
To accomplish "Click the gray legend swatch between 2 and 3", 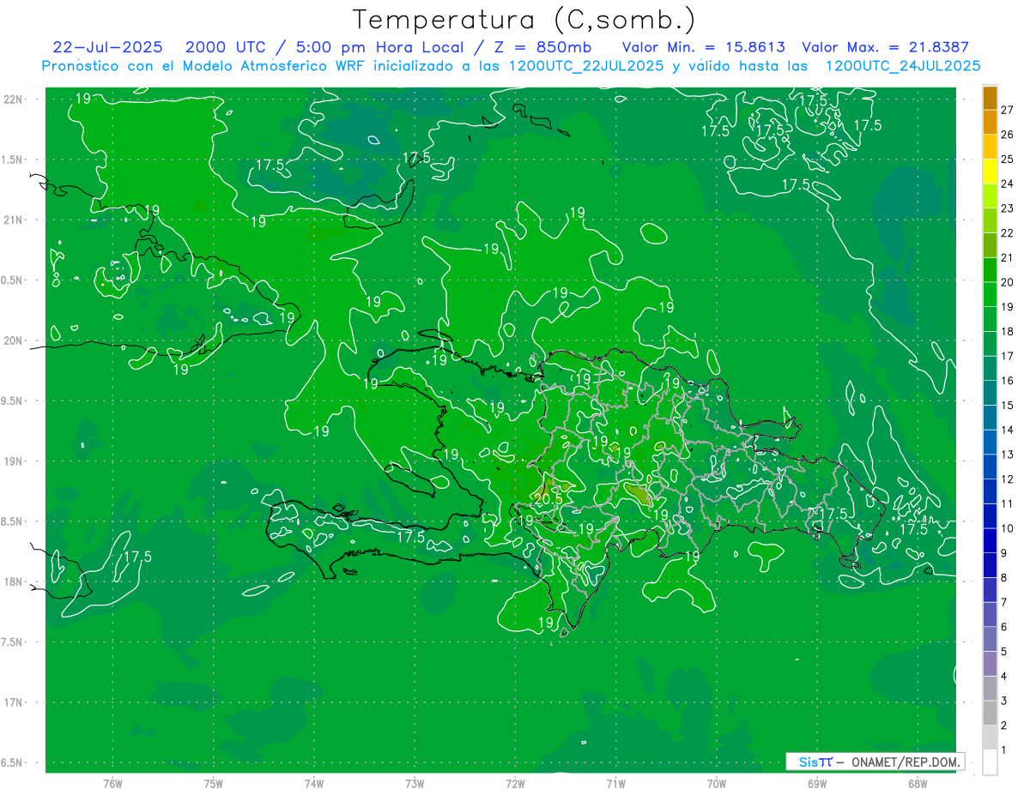I will click(x=990, y=714).
